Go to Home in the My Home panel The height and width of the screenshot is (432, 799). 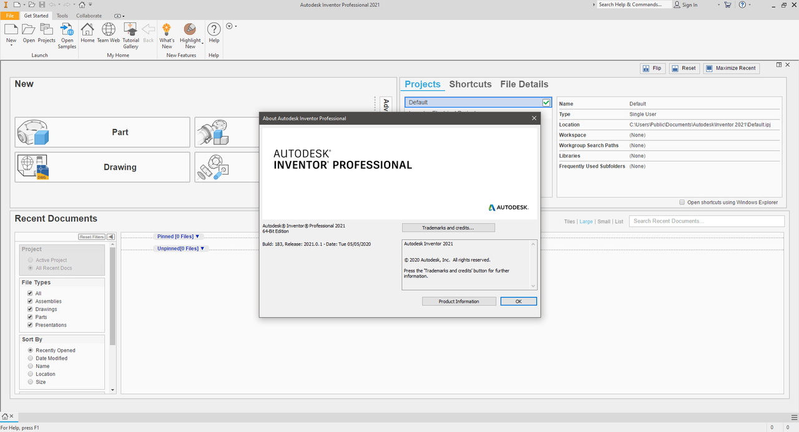(87, 29)
